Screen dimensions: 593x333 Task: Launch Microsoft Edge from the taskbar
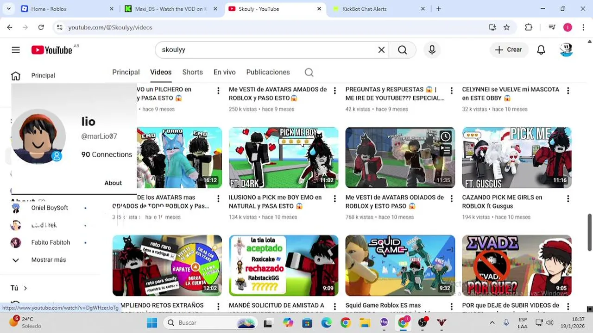326,323
